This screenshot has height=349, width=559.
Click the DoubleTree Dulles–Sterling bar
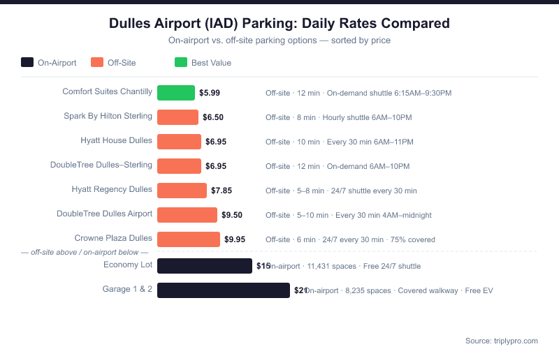(179, 166)
